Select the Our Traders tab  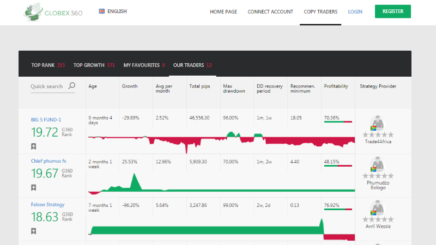point(192,65)
